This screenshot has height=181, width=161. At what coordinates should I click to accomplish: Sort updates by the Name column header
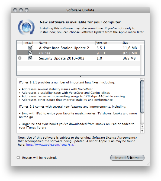(67, 43)
